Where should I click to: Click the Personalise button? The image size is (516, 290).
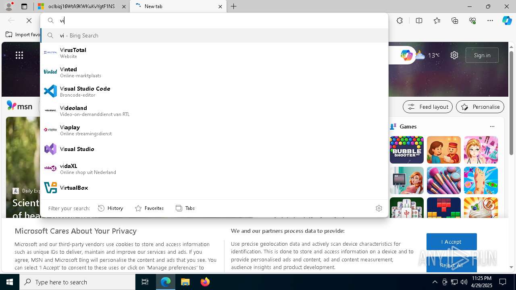click(480, 107)
